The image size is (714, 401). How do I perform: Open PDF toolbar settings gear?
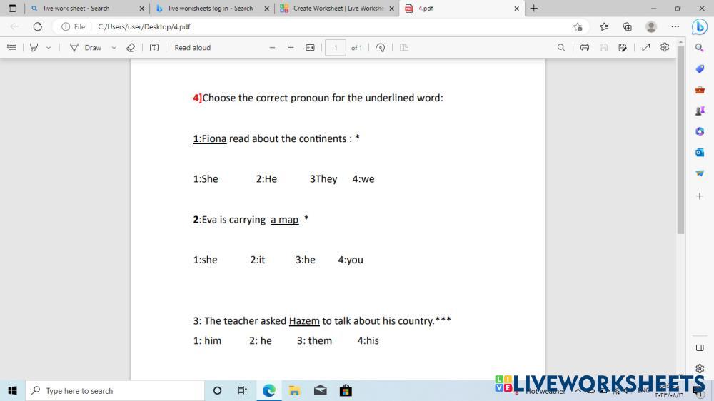click(665, 48)
